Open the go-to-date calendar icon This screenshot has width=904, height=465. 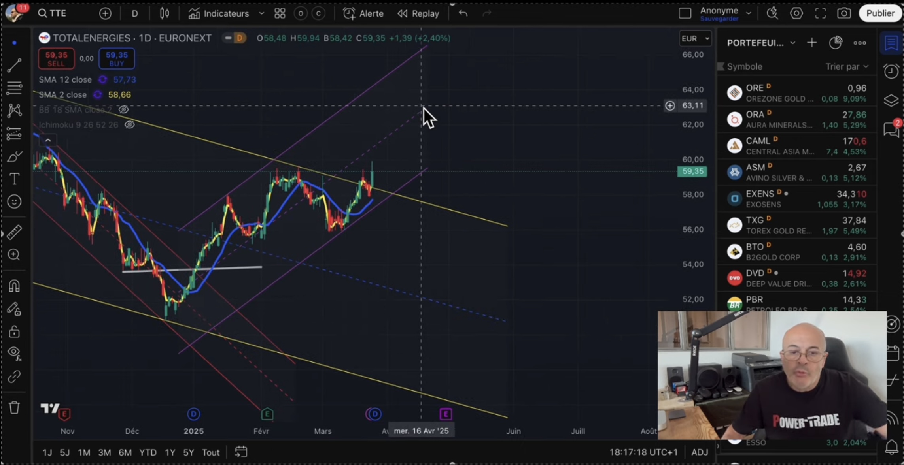click(241, 452)
